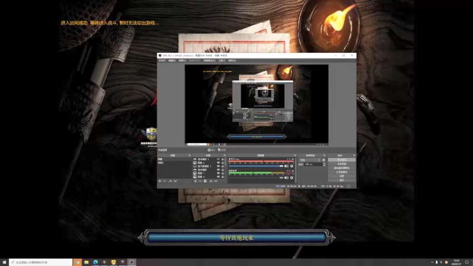Click the 300 ms transition duration field
Screen dimensions: 473x266
tap(313, 164)
